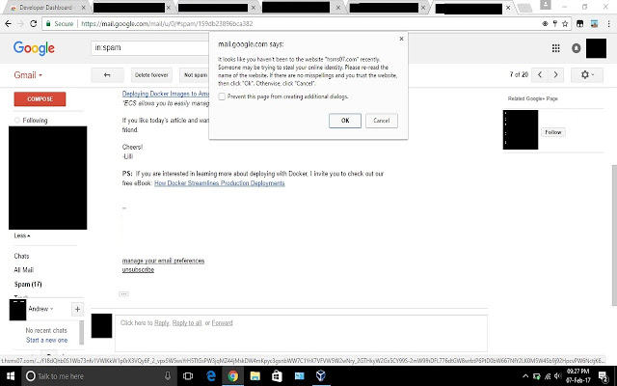Click the Chrome address bar URL
This screenshot has width=617, height=386.
pos(167,23)
